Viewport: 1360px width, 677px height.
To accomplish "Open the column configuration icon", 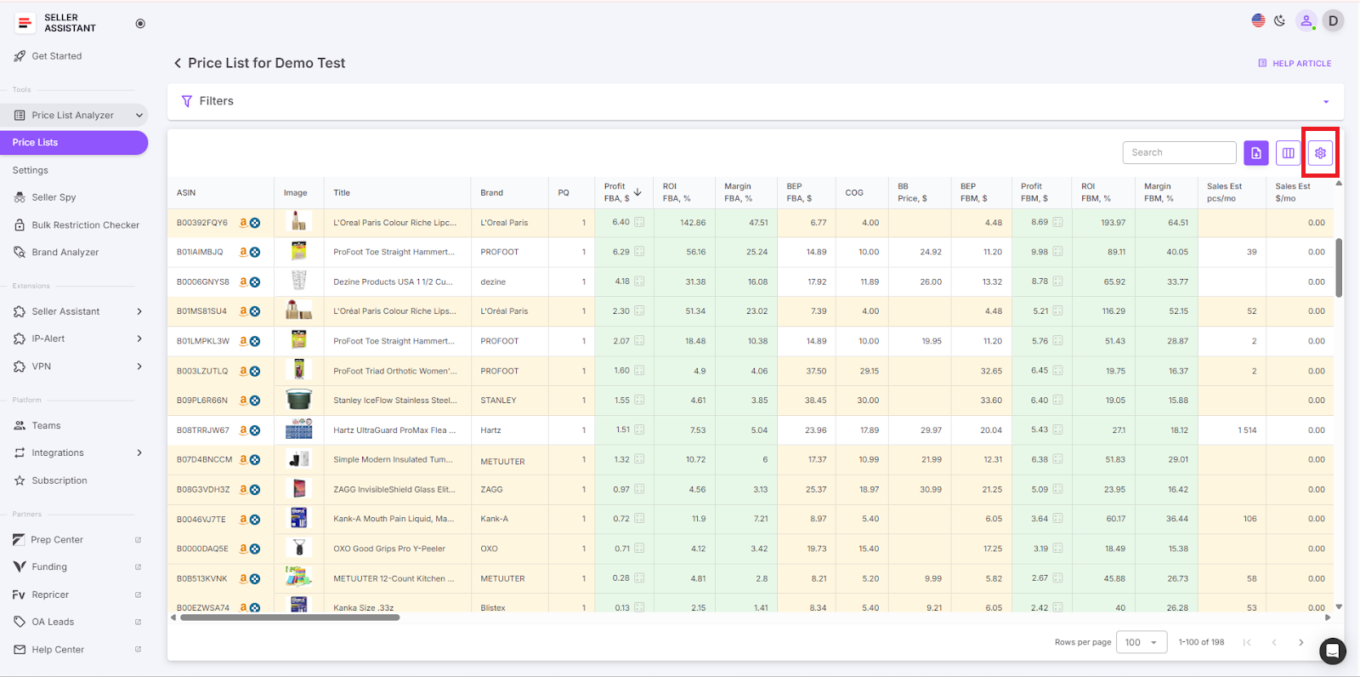I will [1289, 153].
